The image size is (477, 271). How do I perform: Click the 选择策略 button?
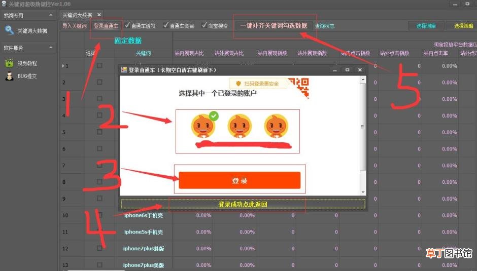[463, 26]
